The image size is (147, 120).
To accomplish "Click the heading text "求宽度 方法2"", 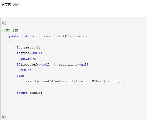I will pyautogui.click(x=11, y=4).
